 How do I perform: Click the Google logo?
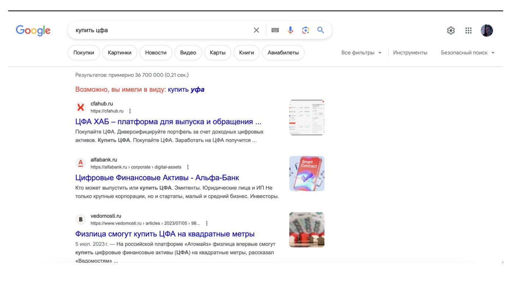pos(33,31)
